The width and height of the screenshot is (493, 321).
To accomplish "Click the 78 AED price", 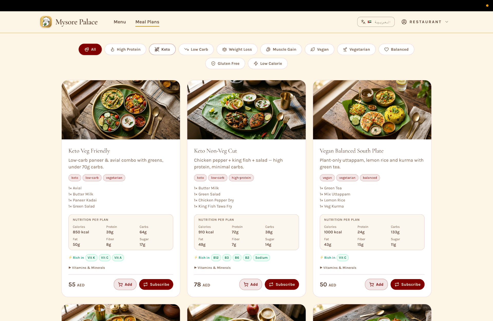I will [x=202, y=285].
